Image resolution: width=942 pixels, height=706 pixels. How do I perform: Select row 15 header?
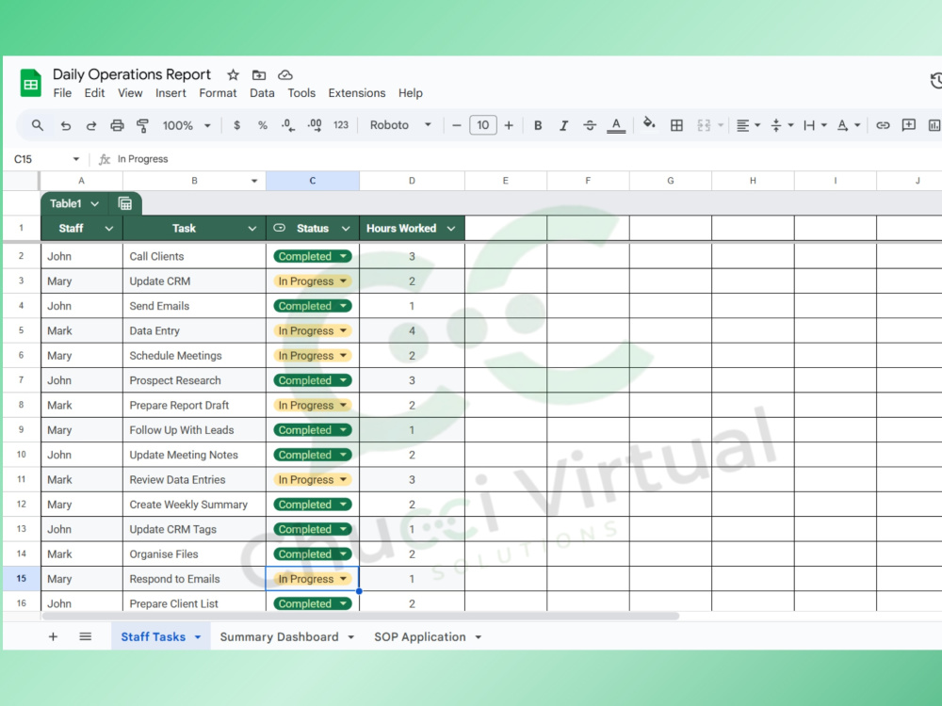click(x=22, y=579)
